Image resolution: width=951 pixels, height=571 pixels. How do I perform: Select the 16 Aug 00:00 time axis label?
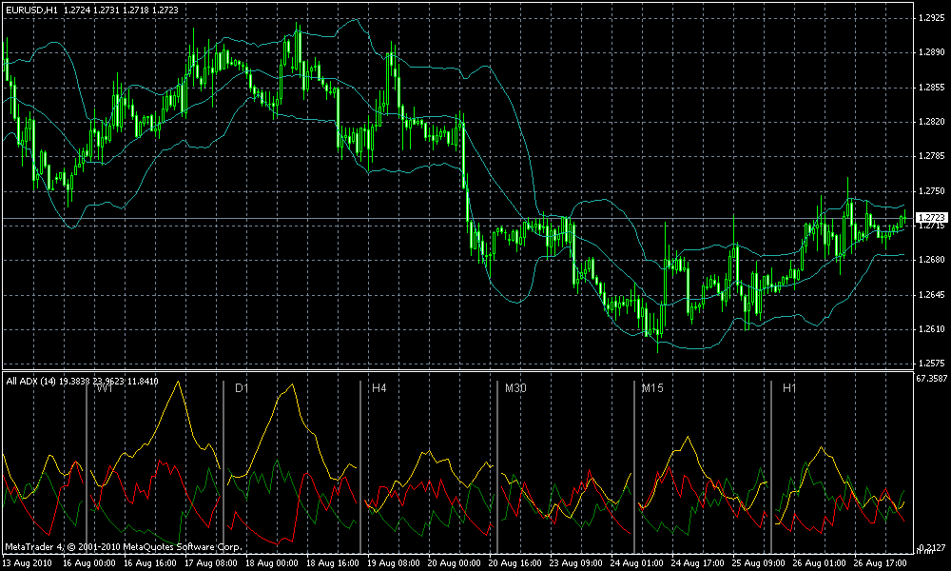coord(89,563)
